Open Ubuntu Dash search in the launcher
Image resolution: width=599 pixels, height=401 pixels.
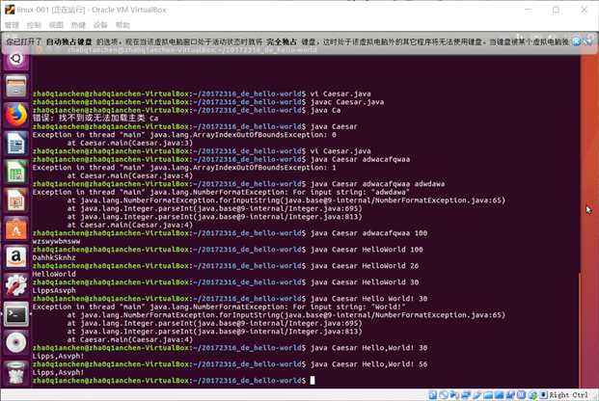pos(15,59)
